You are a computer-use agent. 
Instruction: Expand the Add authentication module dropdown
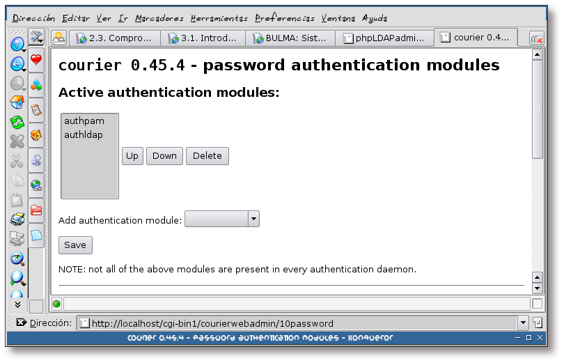click(x=253, y=219)
